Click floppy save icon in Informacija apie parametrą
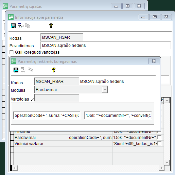The image size is (175, 175). pos(13,26)
